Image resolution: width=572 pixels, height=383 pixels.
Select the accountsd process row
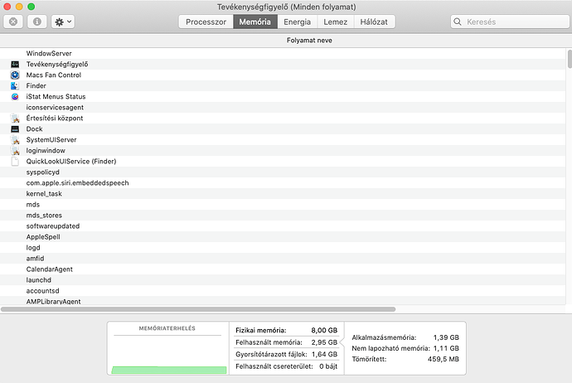point(283,291)
